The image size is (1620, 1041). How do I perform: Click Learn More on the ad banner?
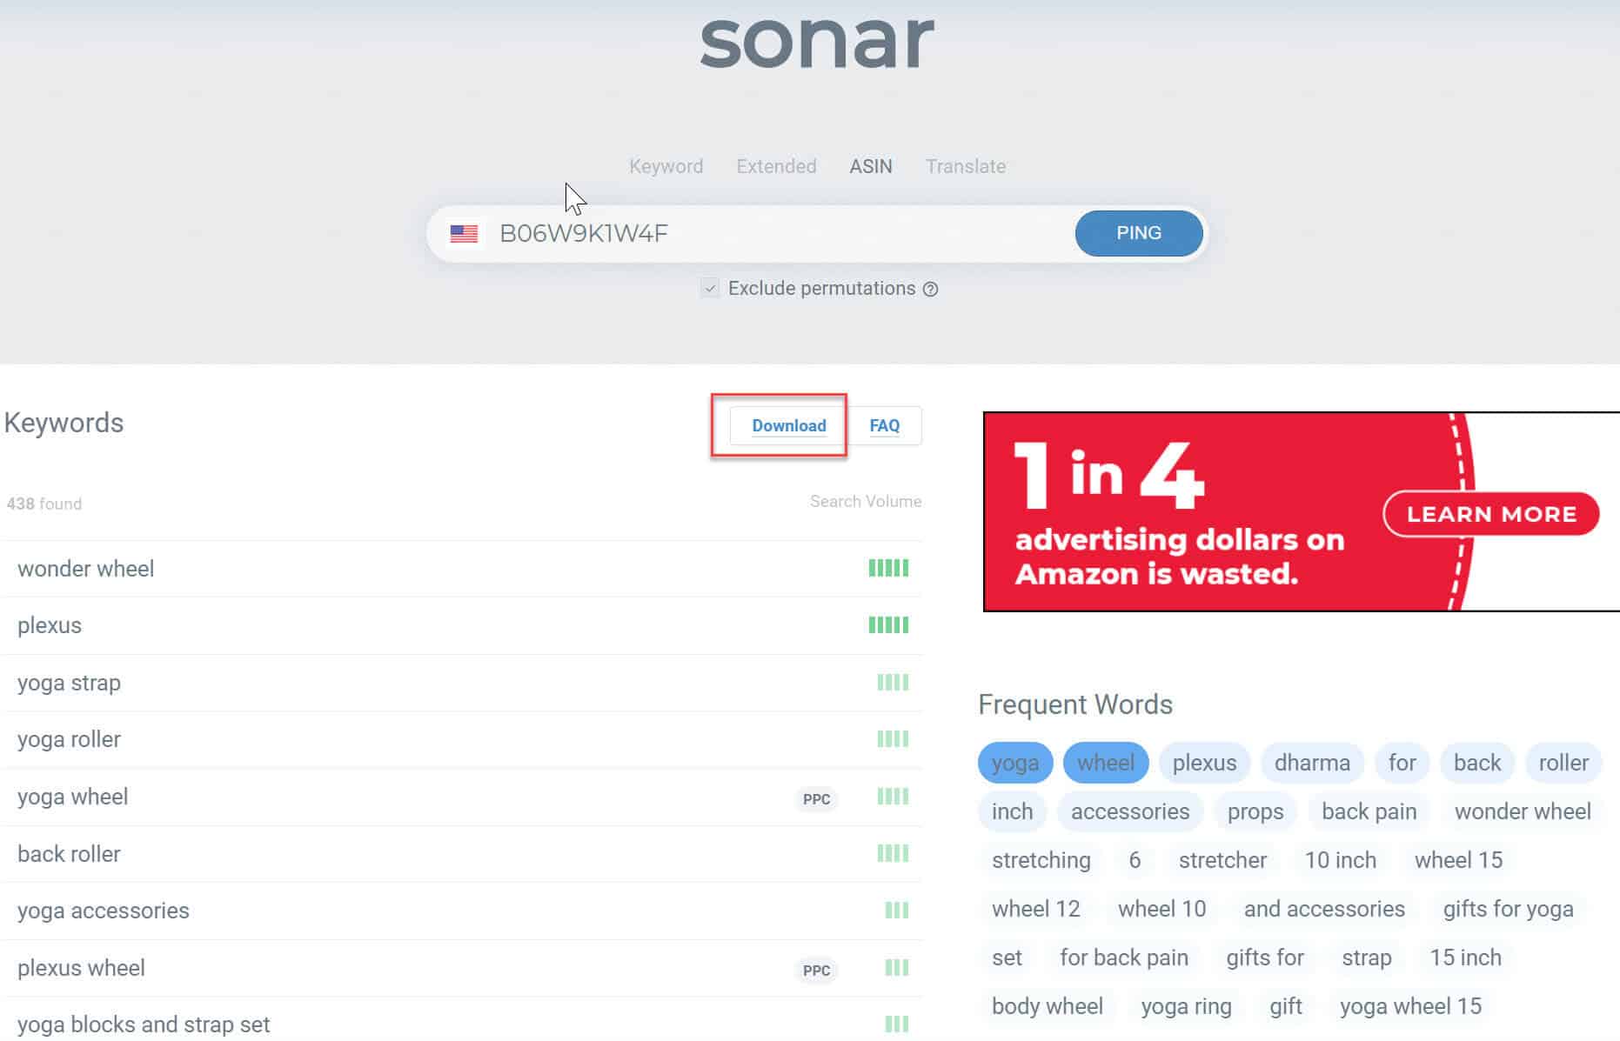point(1490,514)
